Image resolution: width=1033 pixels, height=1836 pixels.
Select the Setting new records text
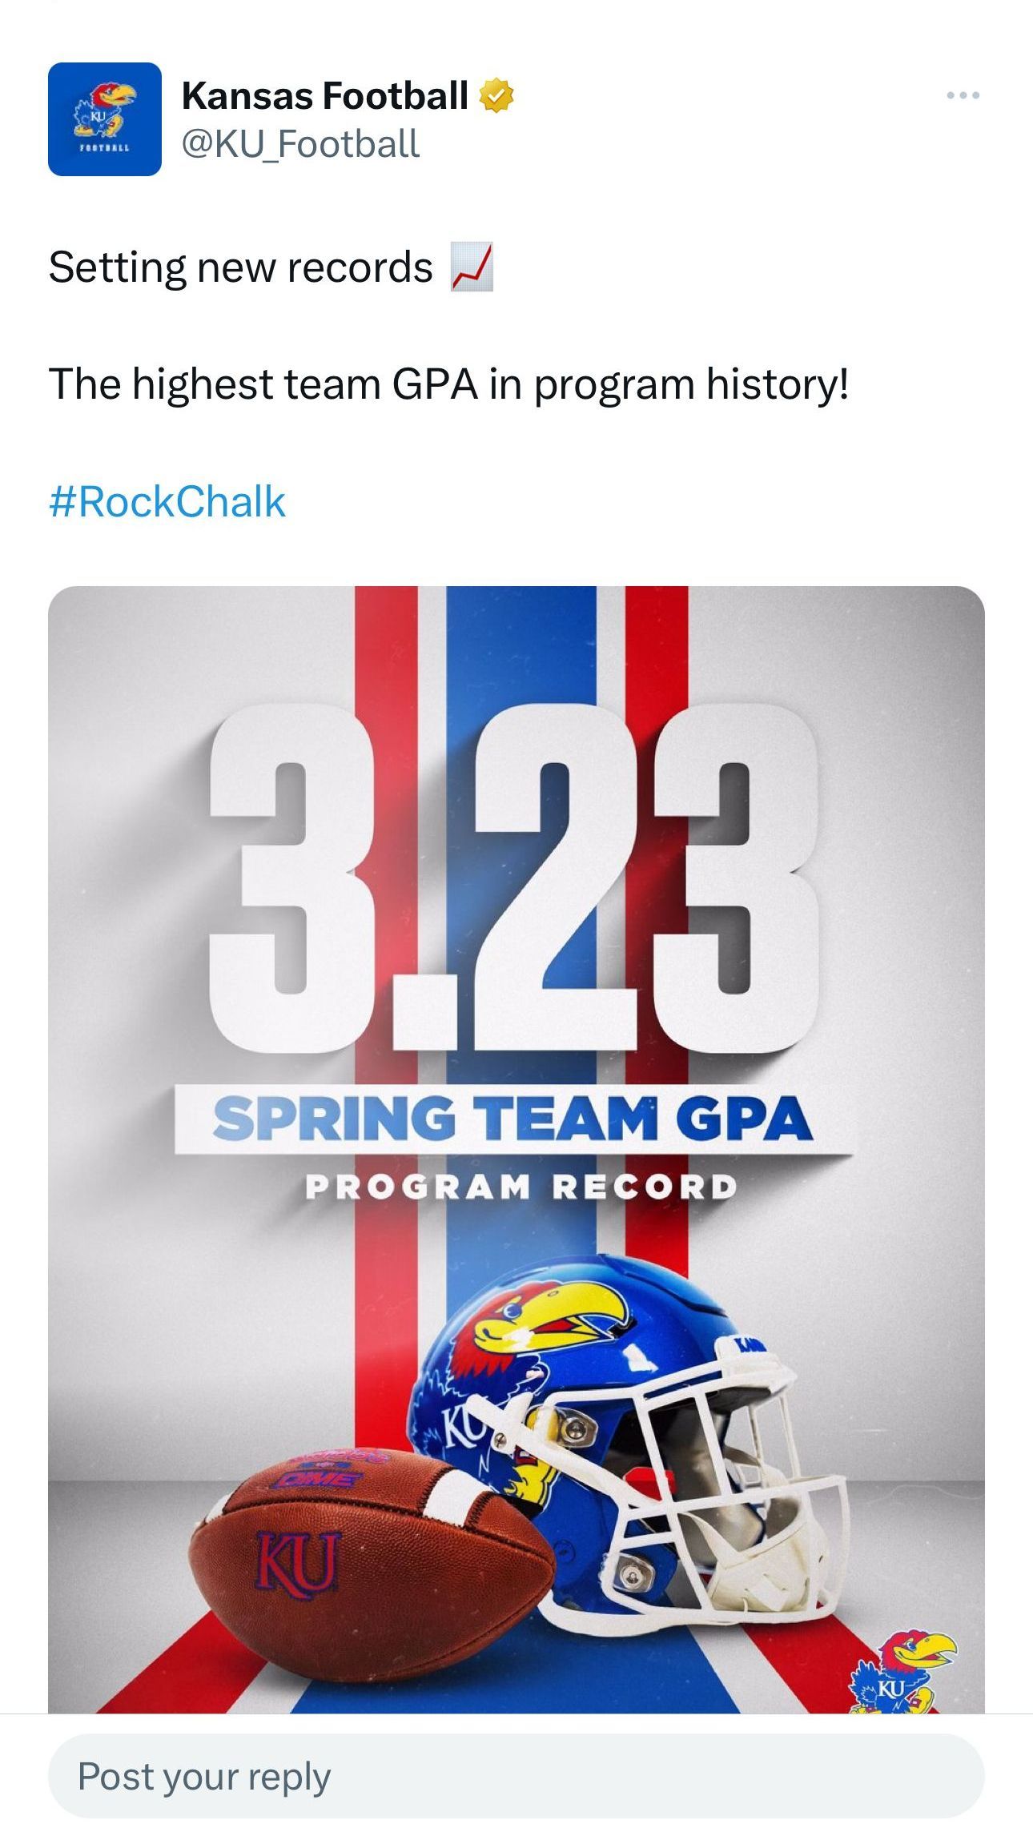pos(240,267)
